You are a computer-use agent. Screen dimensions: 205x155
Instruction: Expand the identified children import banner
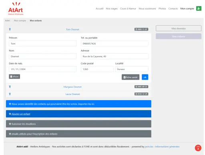(x=78, y=104)
